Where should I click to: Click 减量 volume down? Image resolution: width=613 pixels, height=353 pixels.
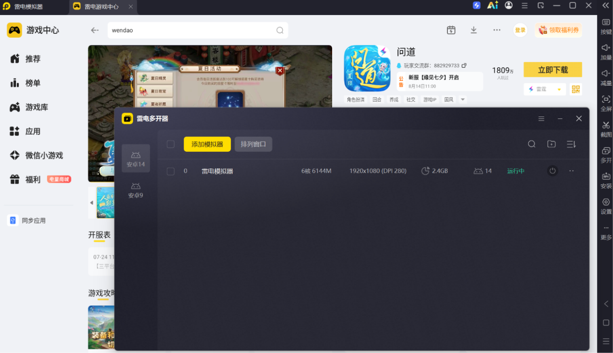pyautogui.click(x=606, y=78)
